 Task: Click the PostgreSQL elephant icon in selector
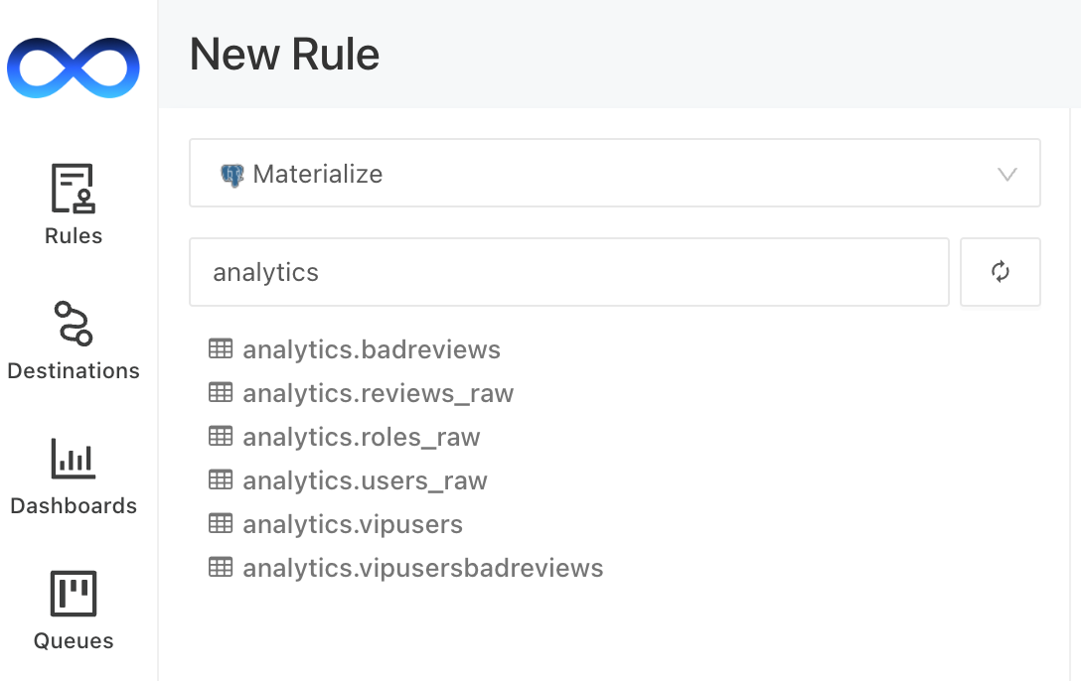[x=232, y=175]
